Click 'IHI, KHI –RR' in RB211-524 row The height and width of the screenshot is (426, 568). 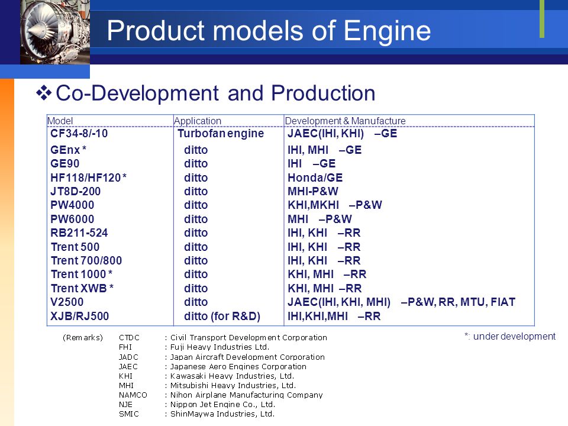[324, 233]
